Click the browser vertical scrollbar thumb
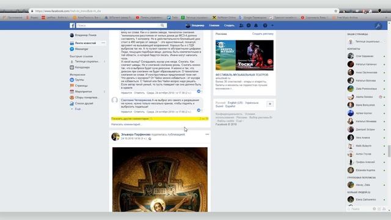Image resolution: width=391 pixels, height=220 pixels. [389, 151]
